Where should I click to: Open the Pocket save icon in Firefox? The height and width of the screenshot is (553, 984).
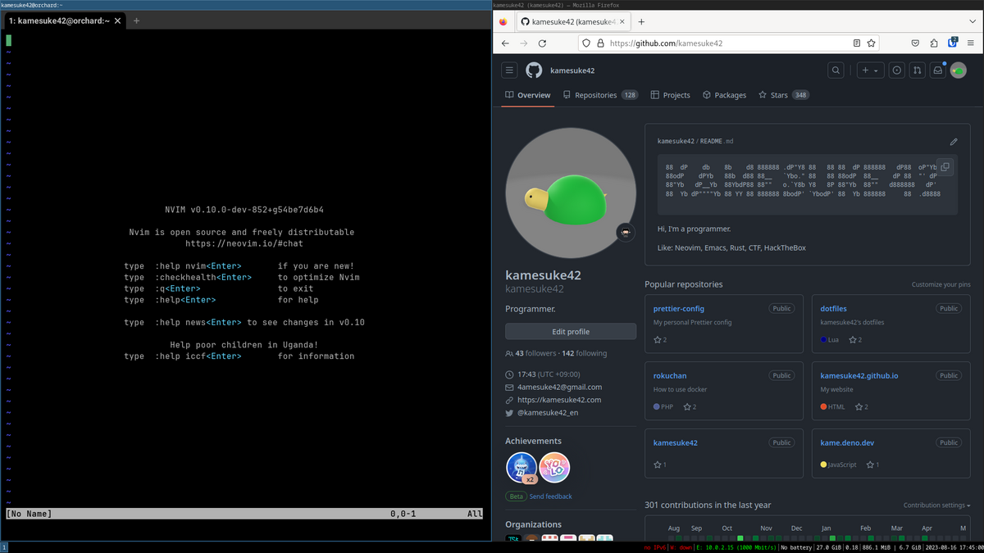916,43
